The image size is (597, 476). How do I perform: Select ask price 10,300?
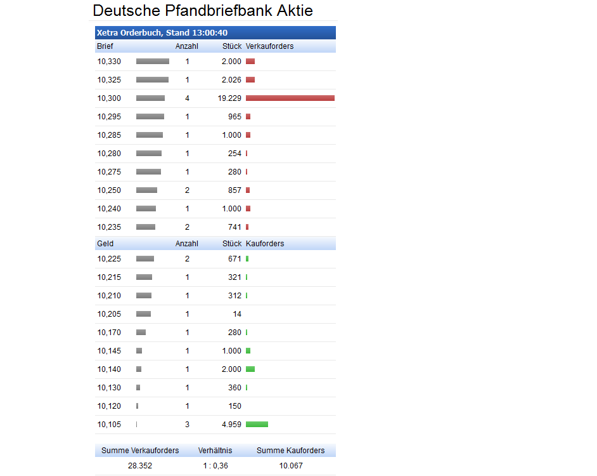pyautogui.click(x=109, y=98)
